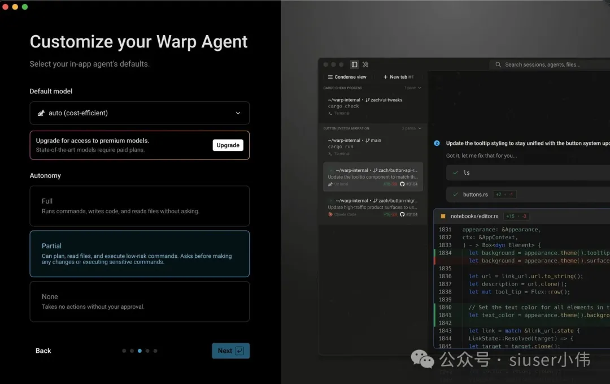Image resolution: width=610 pixels, height=384 pixels.
Task: Click GitHub icon on zach/button-api-r card
Action: pyautogui.click(x=402, y=184)
